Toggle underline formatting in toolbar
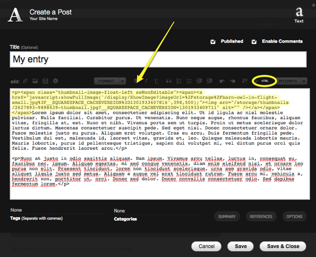This screenshot has height=257, width=316. coord(156,81)
